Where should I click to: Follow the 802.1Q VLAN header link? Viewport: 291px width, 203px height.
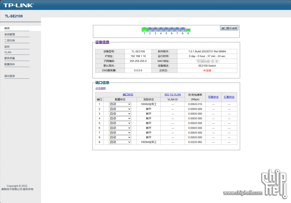(173, 95)
